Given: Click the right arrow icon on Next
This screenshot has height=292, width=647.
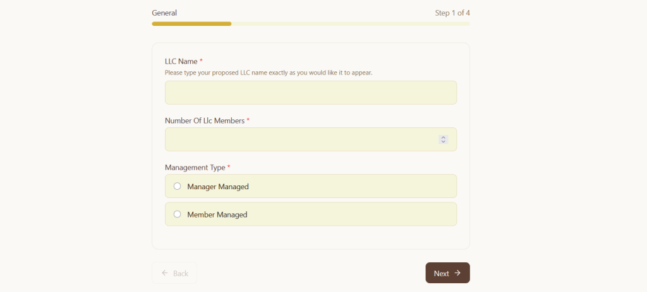Looking at the screenshot, I should [457, 273].
